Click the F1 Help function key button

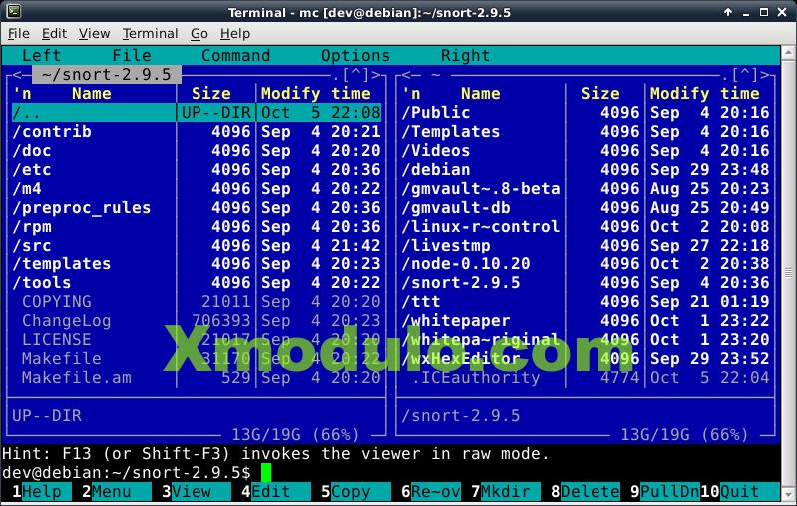[x=42, y=491]
